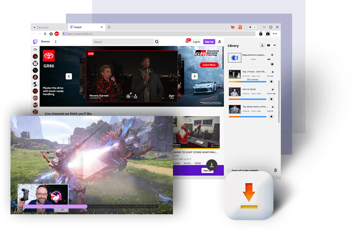Click The Whole History progress bar
358x231 pixels.
click(247, 117)
